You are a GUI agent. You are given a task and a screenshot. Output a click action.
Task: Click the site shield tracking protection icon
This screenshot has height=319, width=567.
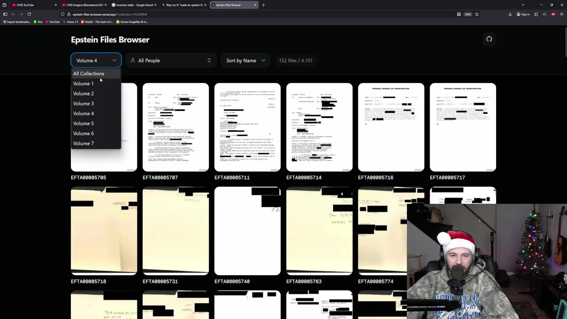[62, 14]
